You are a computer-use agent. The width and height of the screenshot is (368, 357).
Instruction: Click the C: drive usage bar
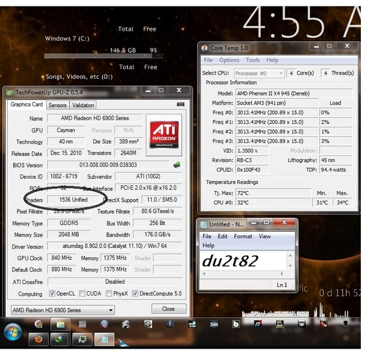tap(104, 56)
